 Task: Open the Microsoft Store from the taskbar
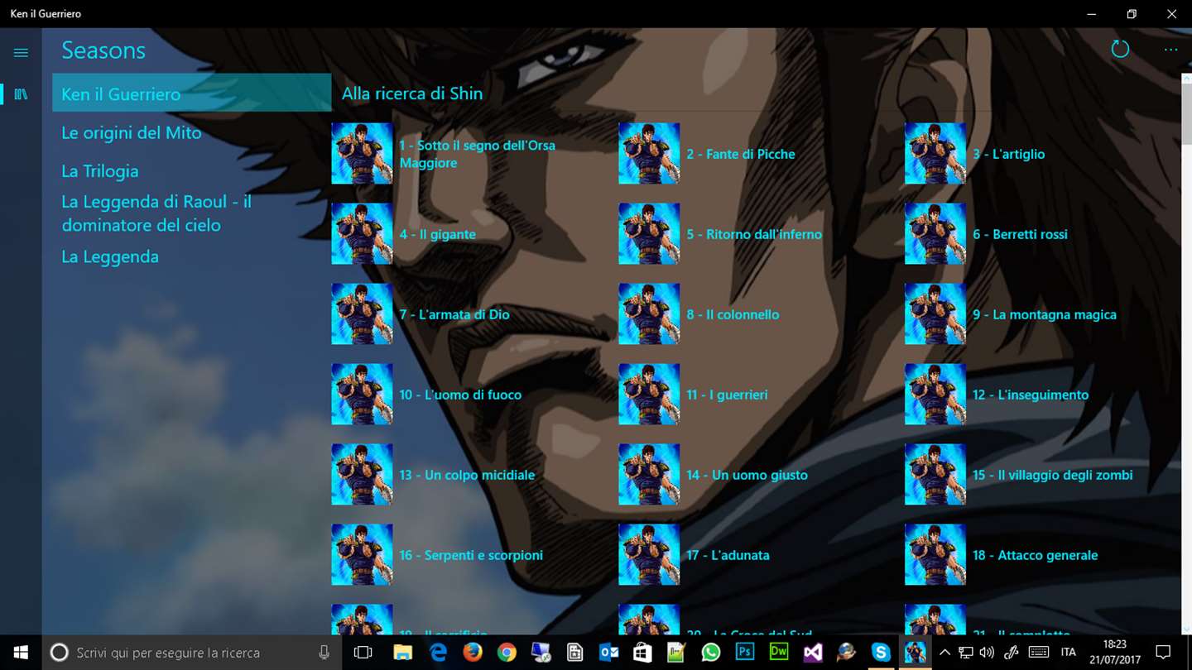point(642,653)
